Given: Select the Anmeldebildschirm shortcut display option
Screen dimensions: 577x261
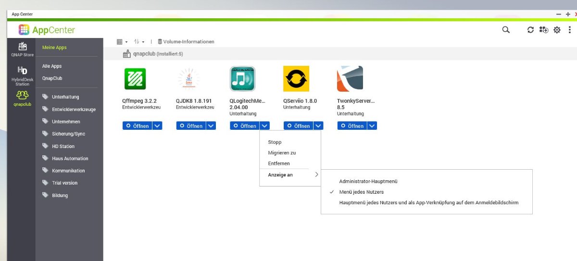Looking at the screenshot, I should 428,203.
